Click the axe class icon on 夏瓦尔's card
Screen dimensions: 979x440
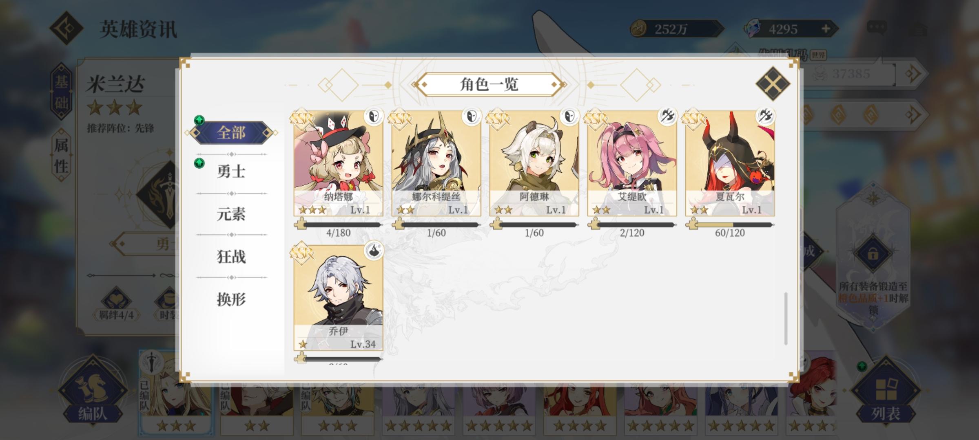pyautogui.click(x=765, y=117)
